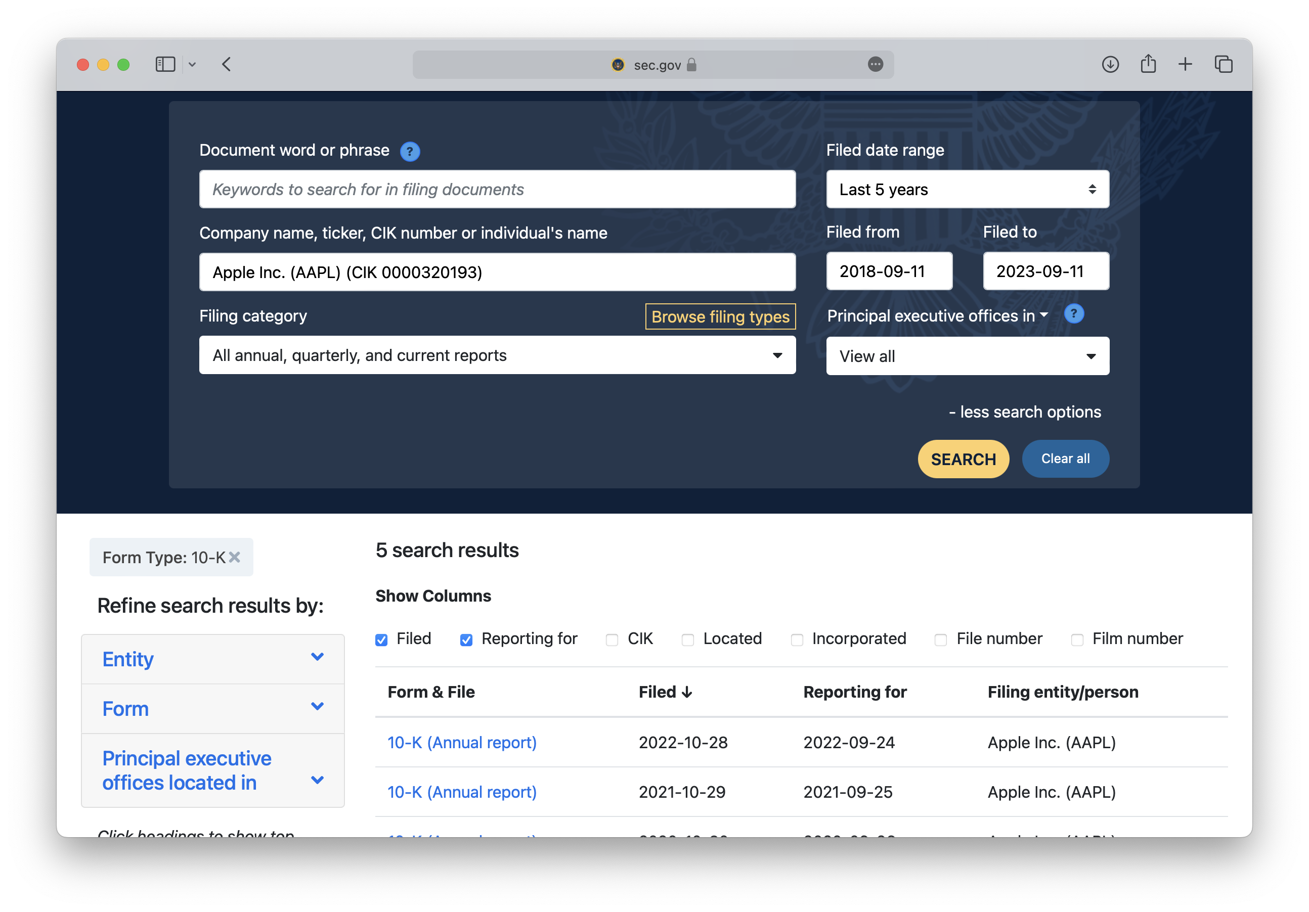
Task: Select the 2022-09-24 reporting date cell
Action: point(849,742)
